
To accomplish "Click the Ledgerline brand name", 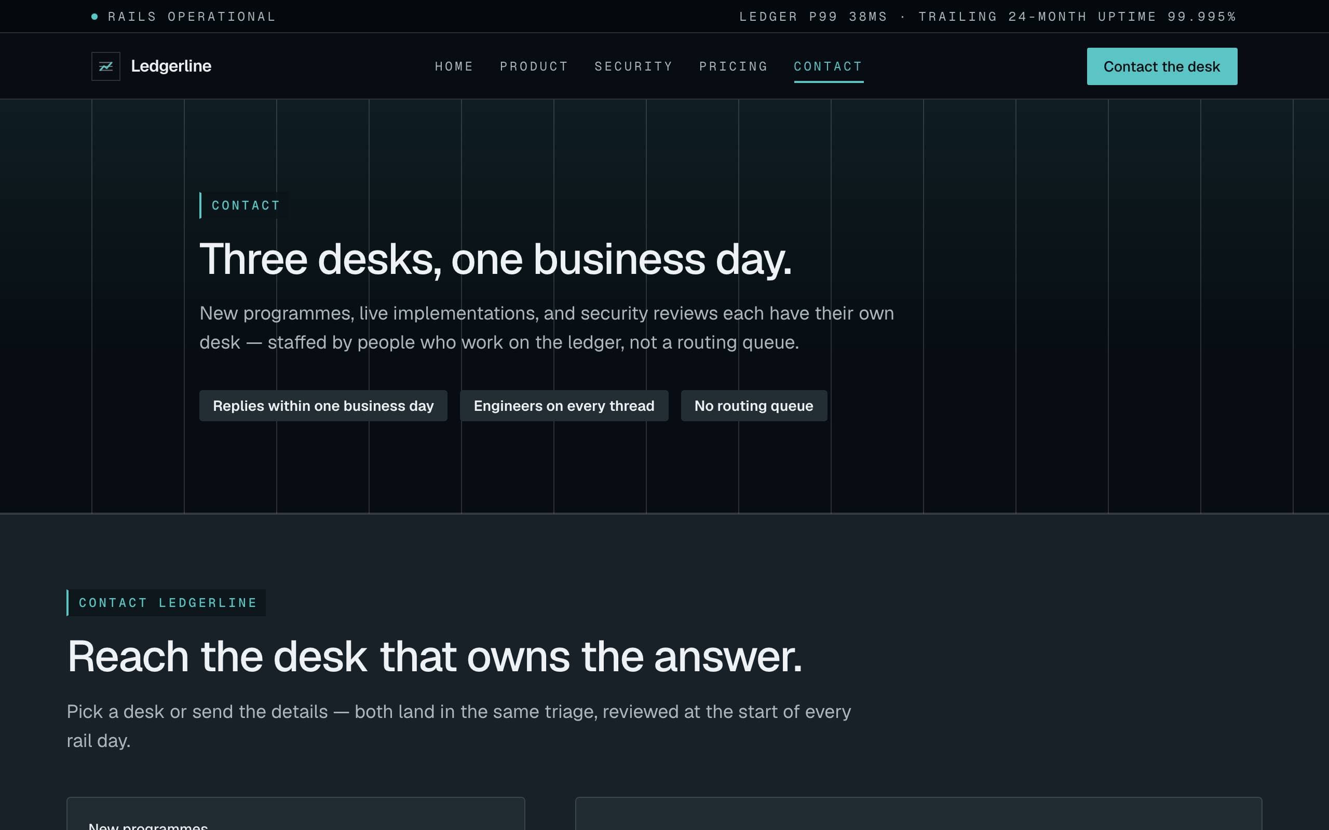I will tap(171, 66).
